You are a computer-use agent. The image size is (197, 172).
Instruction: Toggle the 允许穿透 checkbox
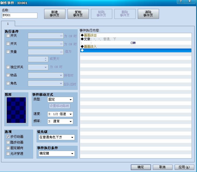8,153
